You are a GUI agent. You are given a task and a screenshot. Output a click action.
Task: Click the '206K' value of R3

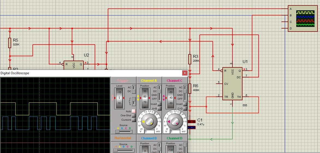coord(196,61)
